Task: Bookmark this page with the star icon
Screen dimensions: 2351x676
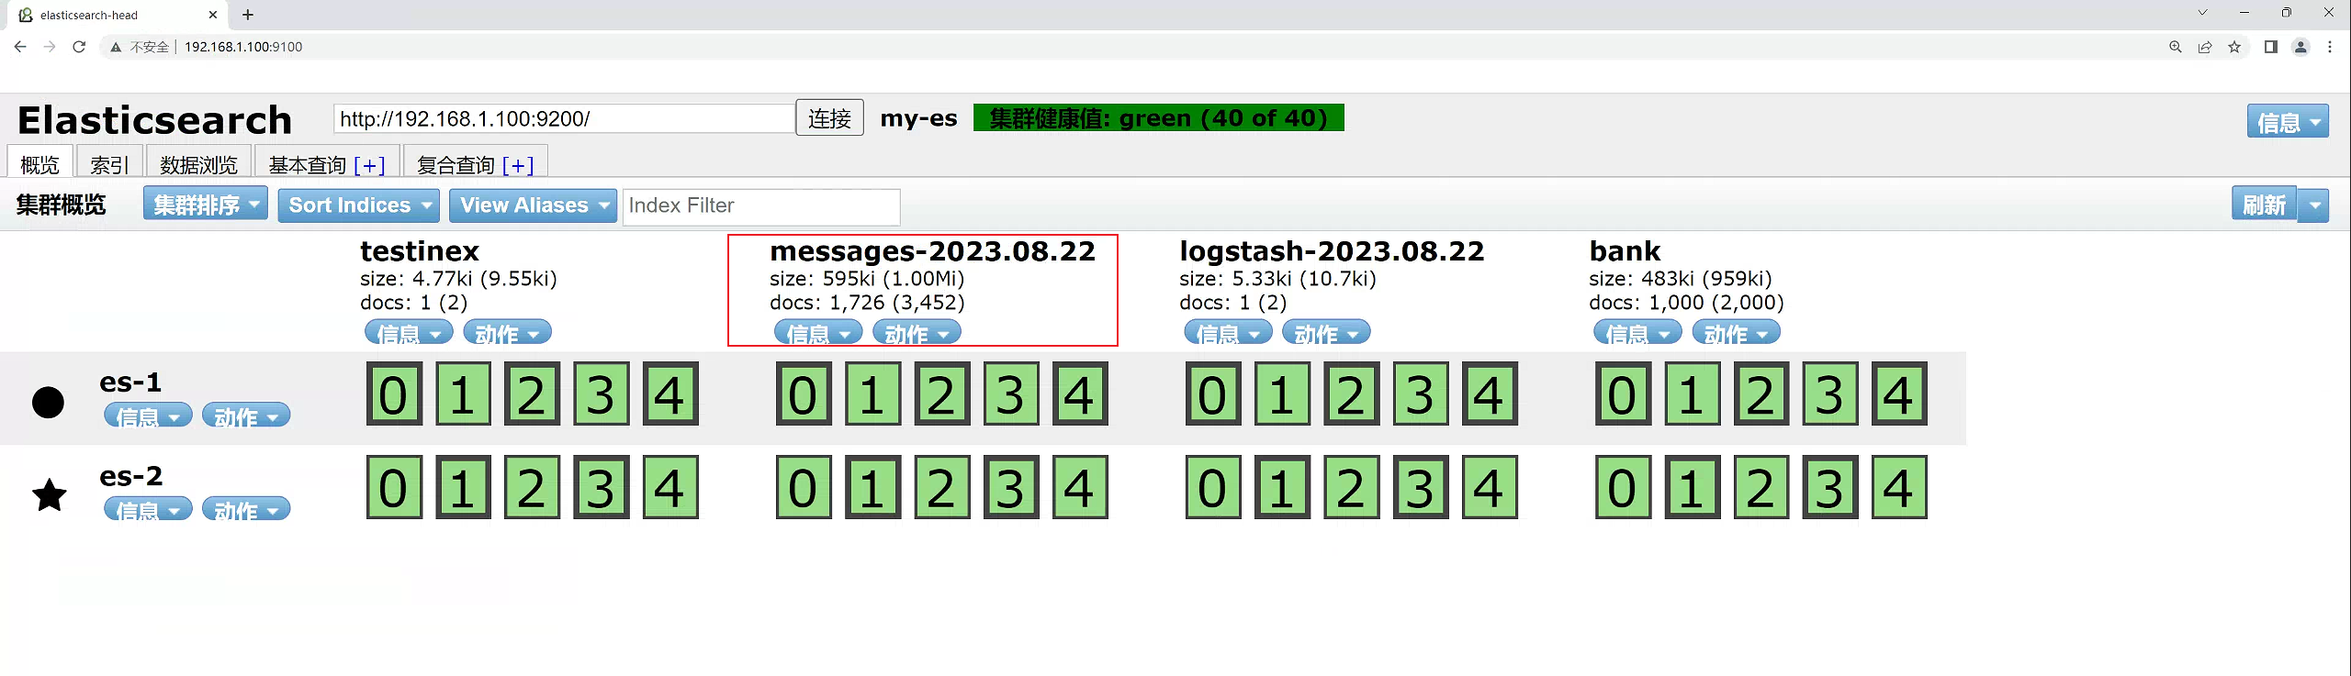Action: point(2234,47)
